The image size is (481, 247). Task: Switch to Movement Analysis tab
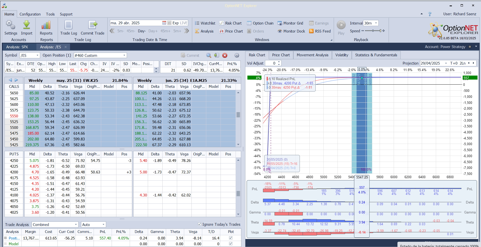(x=312, y=55)
